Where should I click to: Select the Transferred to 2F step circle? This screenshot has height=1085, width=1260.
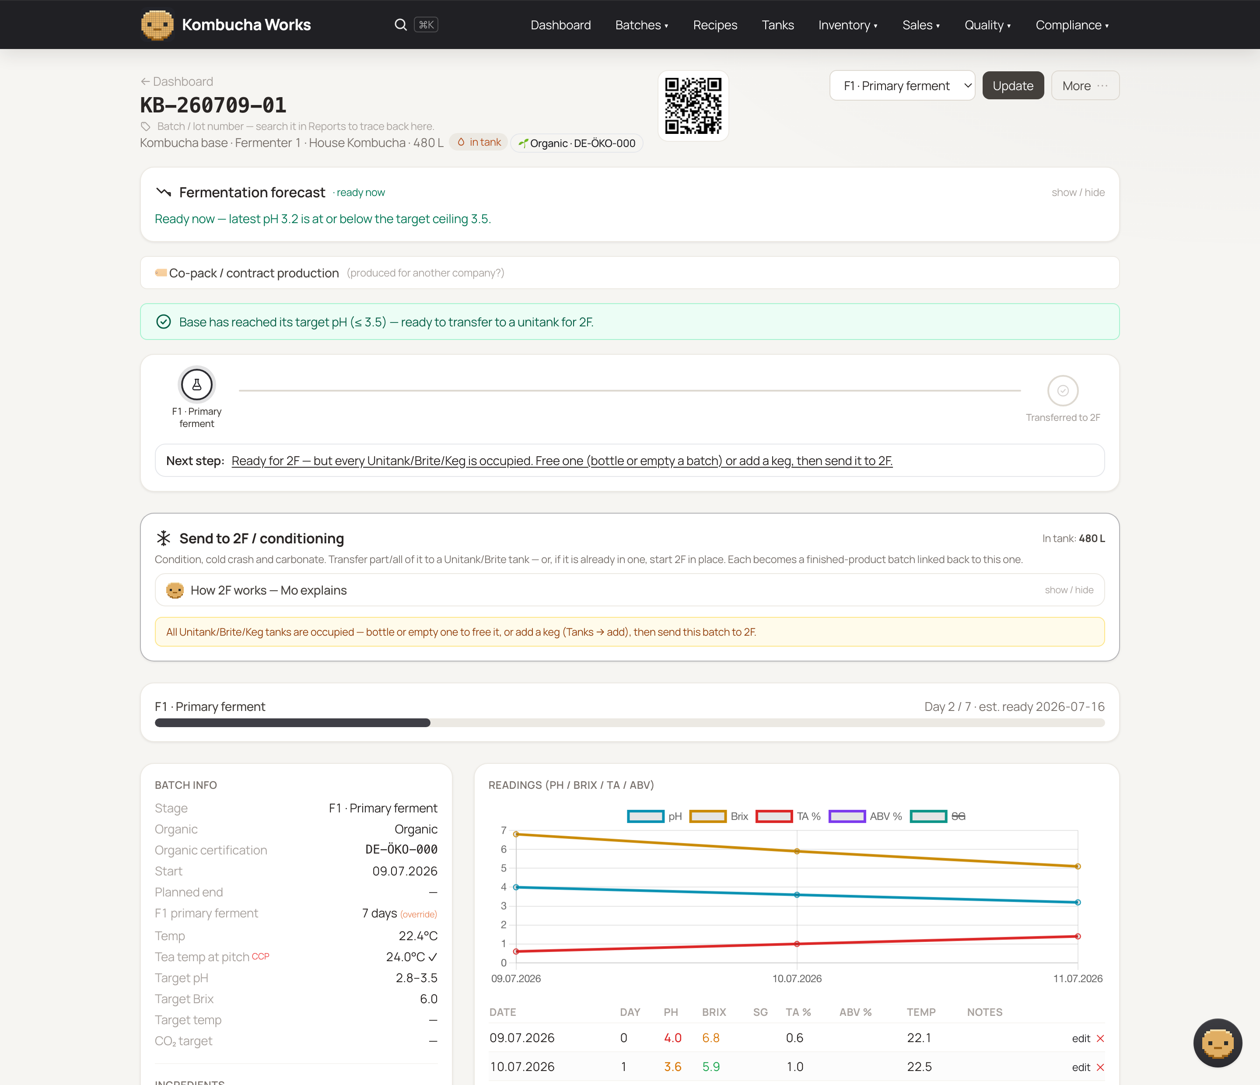(1062, 390)
